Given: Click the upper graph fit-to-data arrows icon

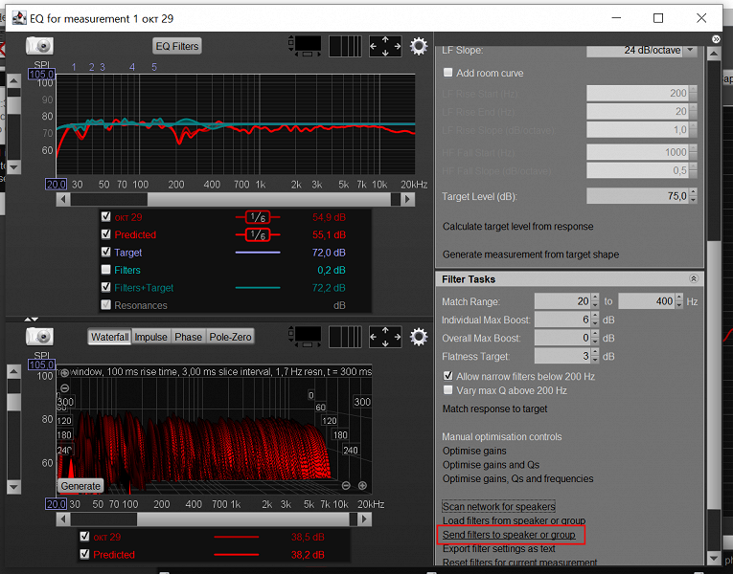Looking at the screenshot, I should [385, 46].
